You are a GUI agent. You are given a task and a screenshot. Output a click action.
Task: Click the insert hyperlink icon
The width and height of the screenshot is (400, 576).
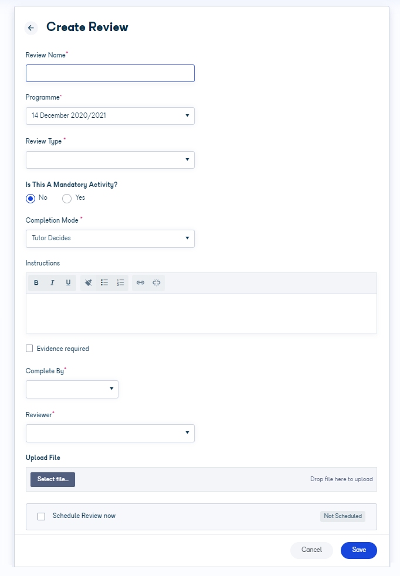pos(140,282)
